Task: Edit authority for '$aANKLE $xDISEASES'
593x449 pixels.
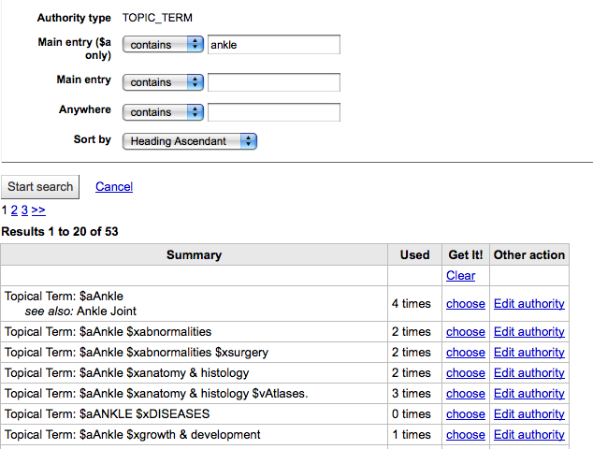Action: (x=528, y=414)
